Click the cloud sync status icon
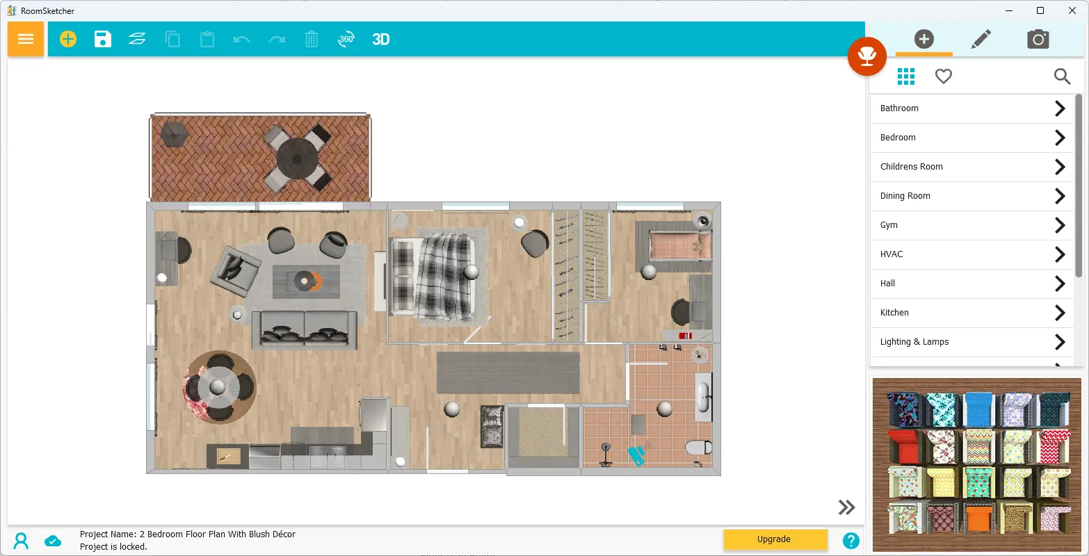1089x556 pixels. click(x=53, y=541)
